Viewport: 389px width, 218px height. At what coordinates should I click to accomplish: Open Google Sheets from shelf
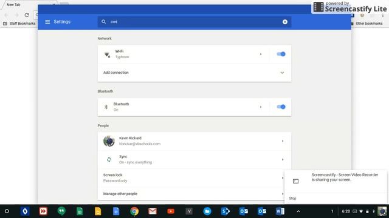pos(80,211)
